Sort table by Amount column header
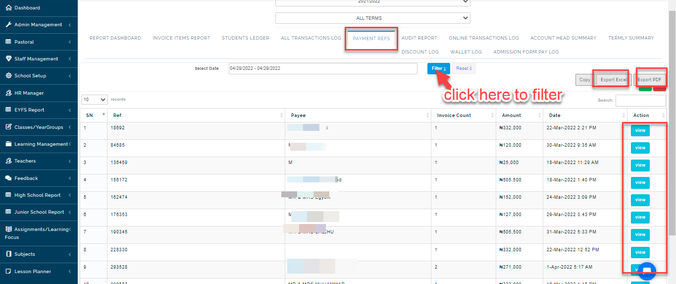This screenshot has width=676, height=284. 520,115
